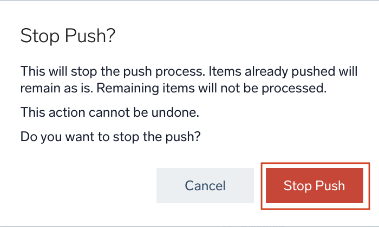Click the "Do you want to stop the push?" question

[110, 137]
